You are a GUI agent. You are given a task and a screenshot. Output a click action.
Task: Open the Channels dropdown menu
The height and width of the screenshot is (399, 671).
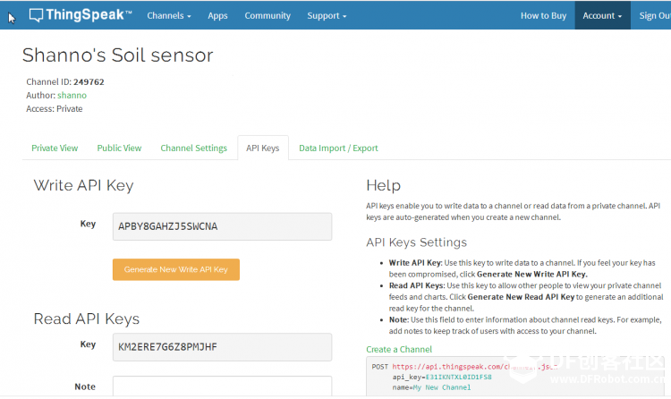[x=169, y=16]
